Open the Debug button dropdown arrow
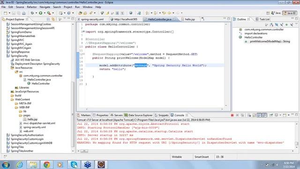300x169 pixels. 36,13
